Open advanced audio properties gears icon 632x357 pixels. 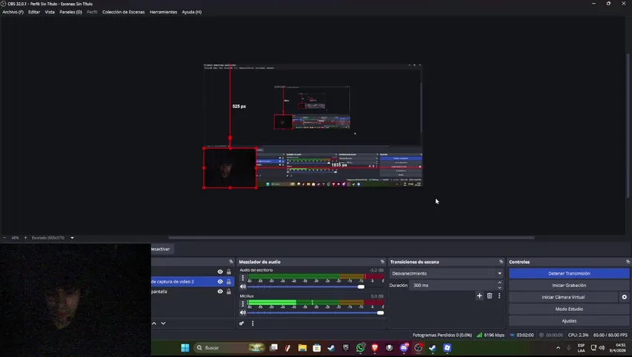pos(242,324)
